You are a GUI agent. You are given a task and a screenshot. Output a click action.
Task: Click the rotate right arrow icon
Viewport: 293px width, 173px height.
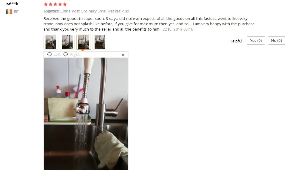click(66, 54)
